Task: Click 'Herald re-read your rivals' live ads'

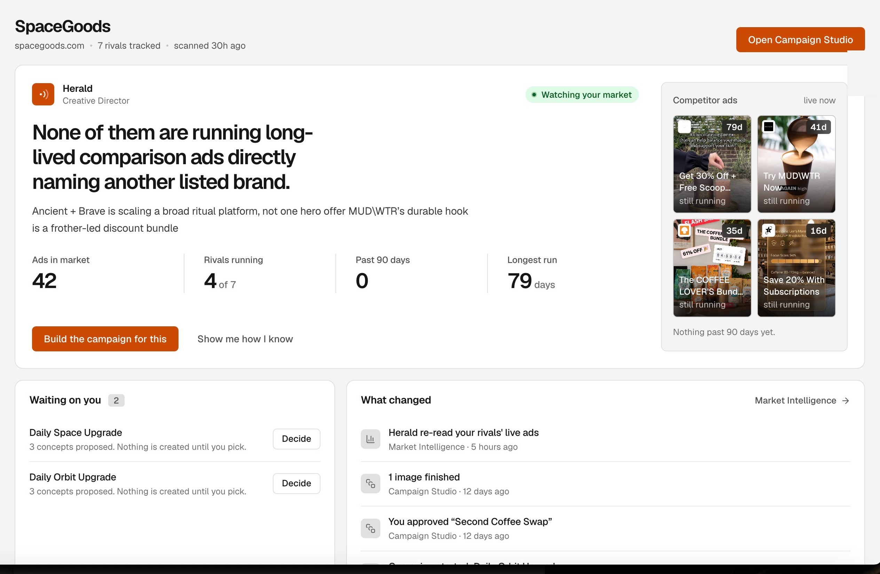Action: (x=463, y=432)
